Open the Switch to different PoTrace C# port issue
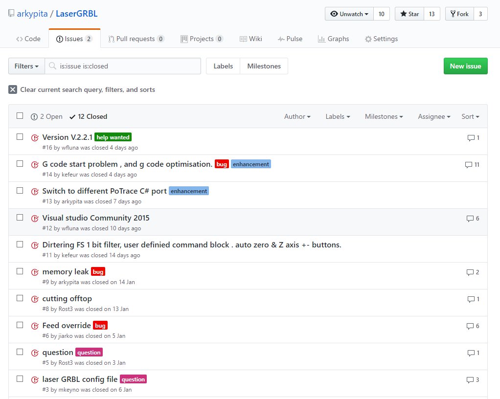The width and height of the screenshot is (500, 399). pos(104,191)
